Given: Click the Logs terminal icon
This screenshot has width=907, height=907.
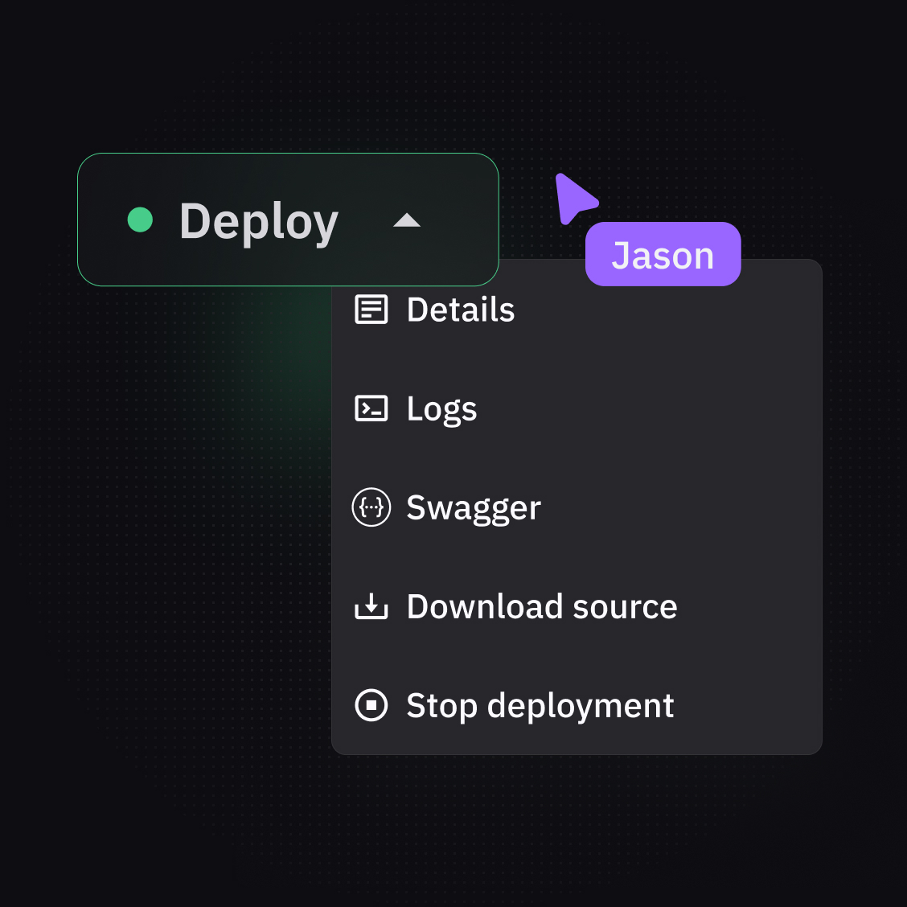Looking at the screenshot, I should [371, 408].
